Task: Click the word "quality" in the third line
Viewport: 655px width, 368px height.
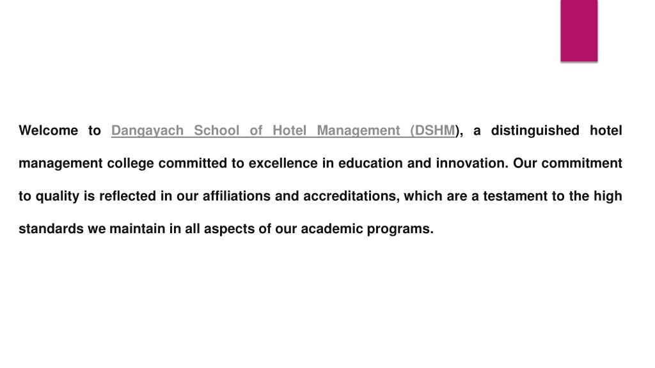Action: click(x=57, y=196)
